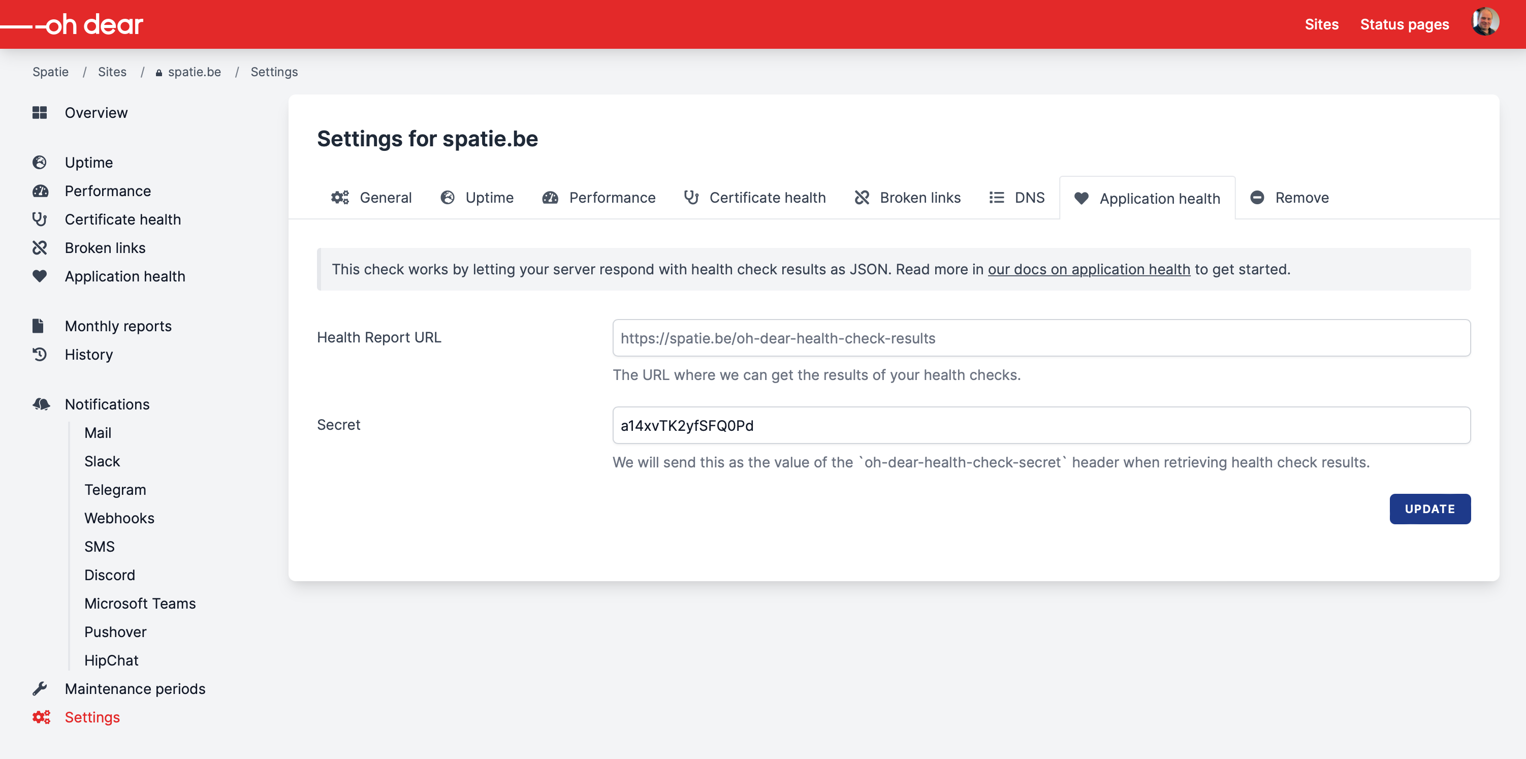Open SMS notification settings
The width and height of the screenshot is (1526, 759).
[100, 546]
